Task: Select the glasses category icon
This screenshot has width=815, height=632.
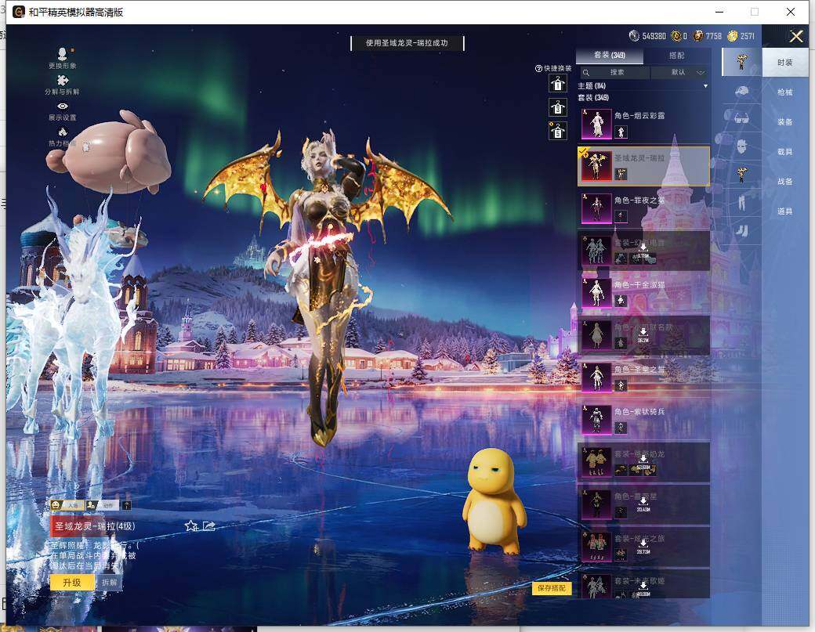Action: [741, 118]
